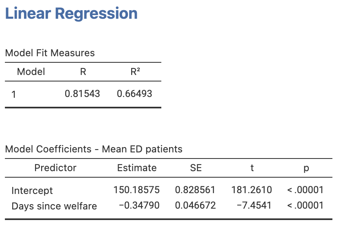Click the SE column header

point(196,168)
